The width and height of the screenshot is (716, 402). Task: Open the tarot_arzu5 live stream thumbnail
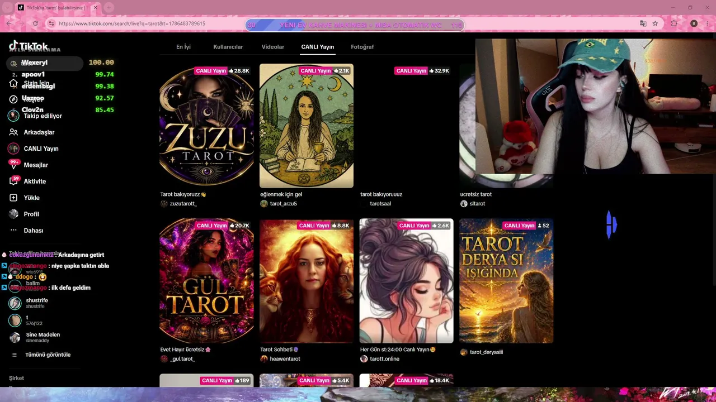(x=307, y=126)
